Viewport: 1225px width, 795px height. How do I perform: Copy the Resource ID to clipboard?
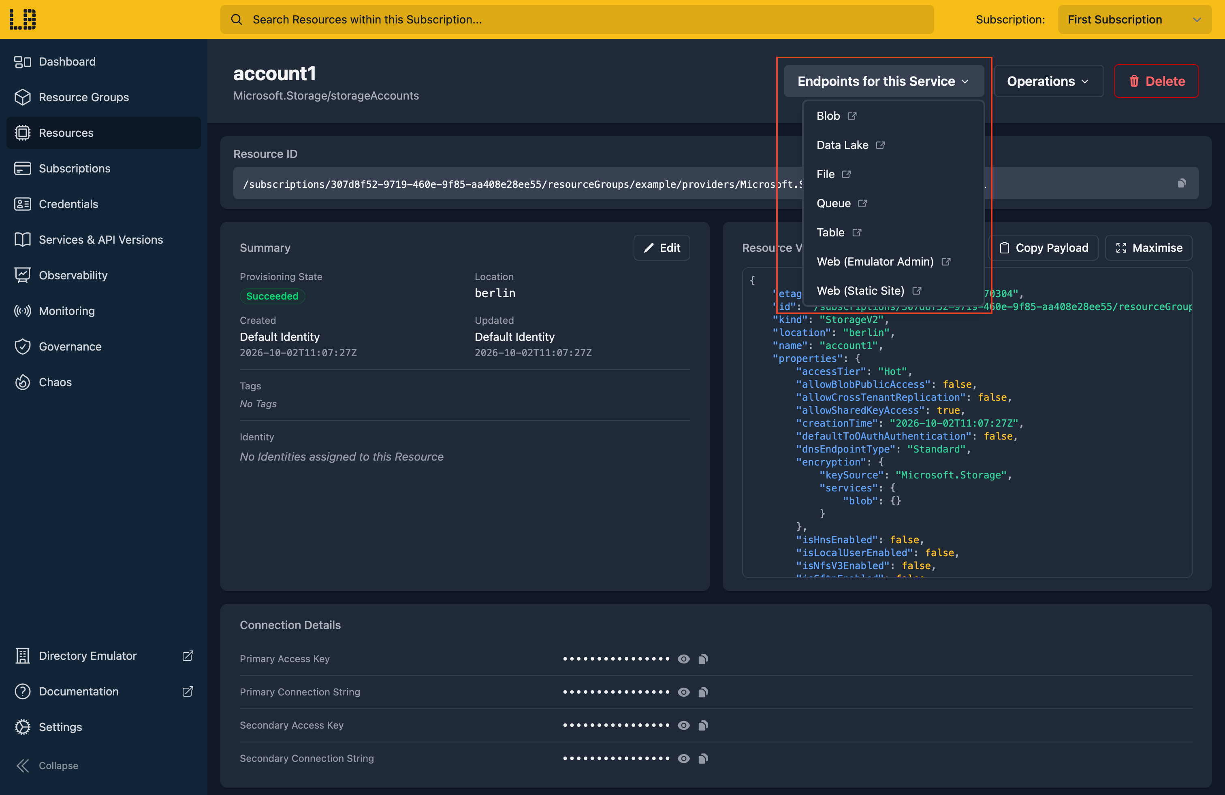point(1182,183)
